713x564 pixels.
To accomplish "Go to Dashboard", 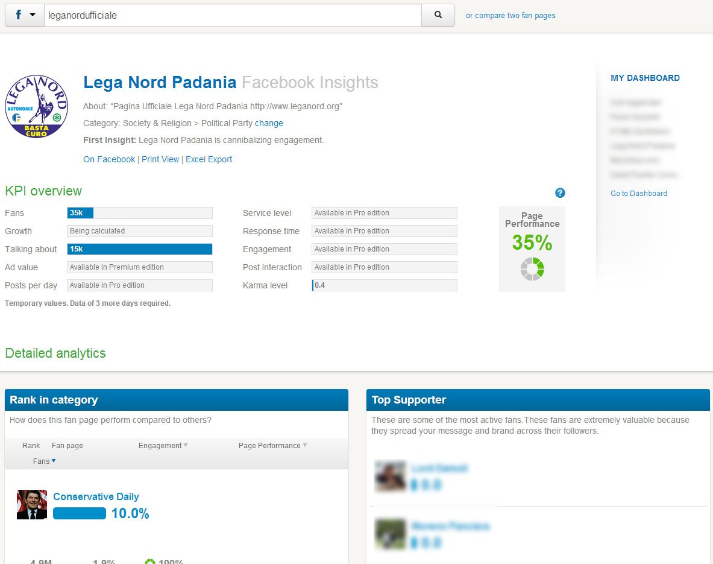I will 639,194.
